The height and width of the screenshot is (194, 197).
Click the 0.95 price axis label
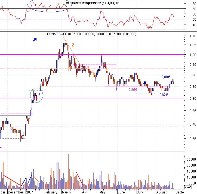click(193, 64)
